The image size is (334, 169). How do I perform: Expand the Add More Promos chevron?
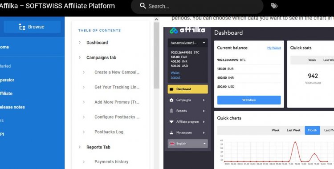click(84, 102)
